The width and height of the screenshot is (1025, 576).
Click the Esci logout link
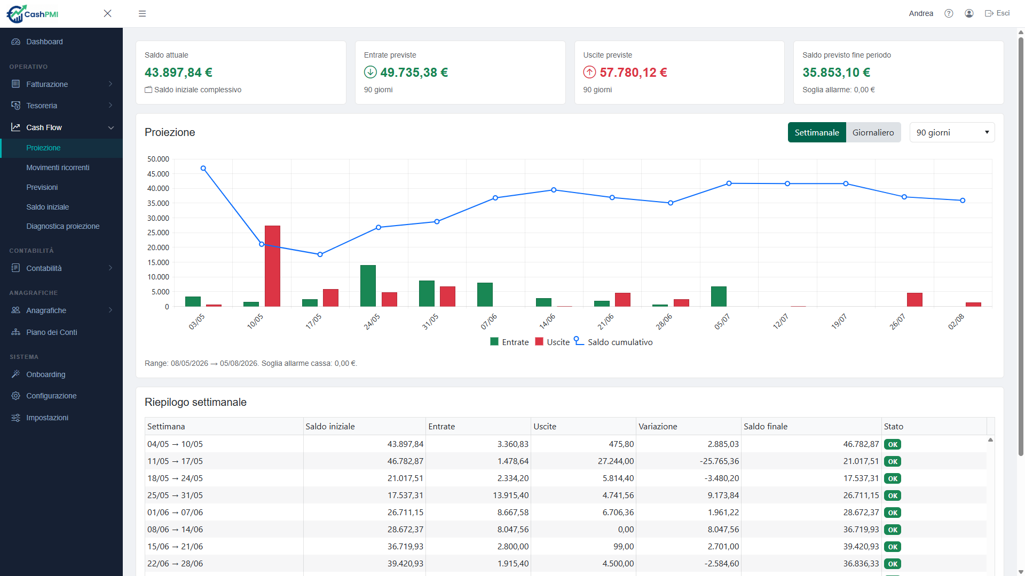point(997,13)
